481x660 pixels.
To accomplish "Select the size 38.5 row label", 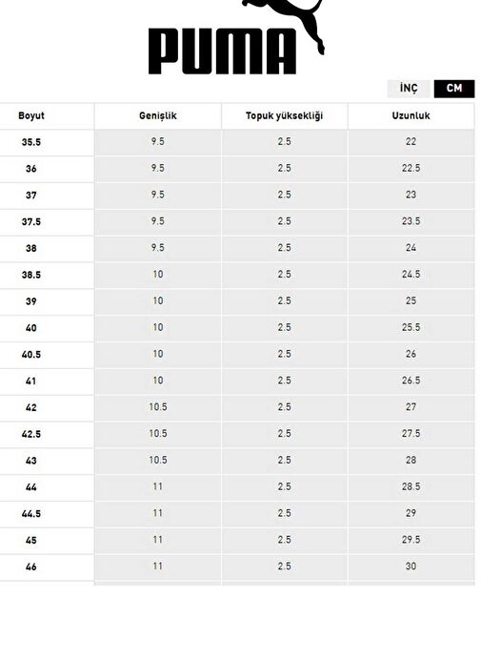I will tap(31, 275).
